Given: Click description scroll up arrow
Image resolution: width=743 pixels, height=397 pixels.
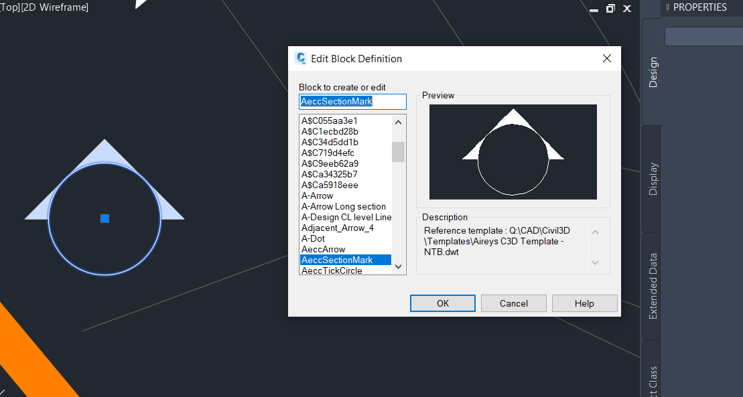Looking at the screenshot, I should click(595, 232).
